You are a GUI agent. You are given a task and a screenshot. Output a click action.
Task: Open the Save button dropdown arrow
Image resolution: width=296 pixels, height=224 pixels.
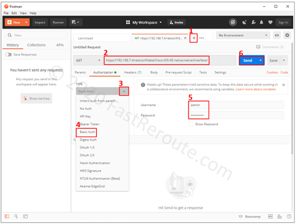click(284, 60)
